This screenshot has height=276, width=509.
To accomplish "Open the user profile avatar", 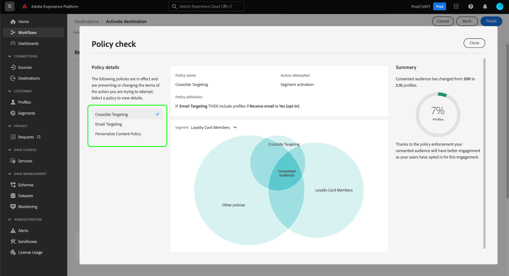I will (500, 6).
